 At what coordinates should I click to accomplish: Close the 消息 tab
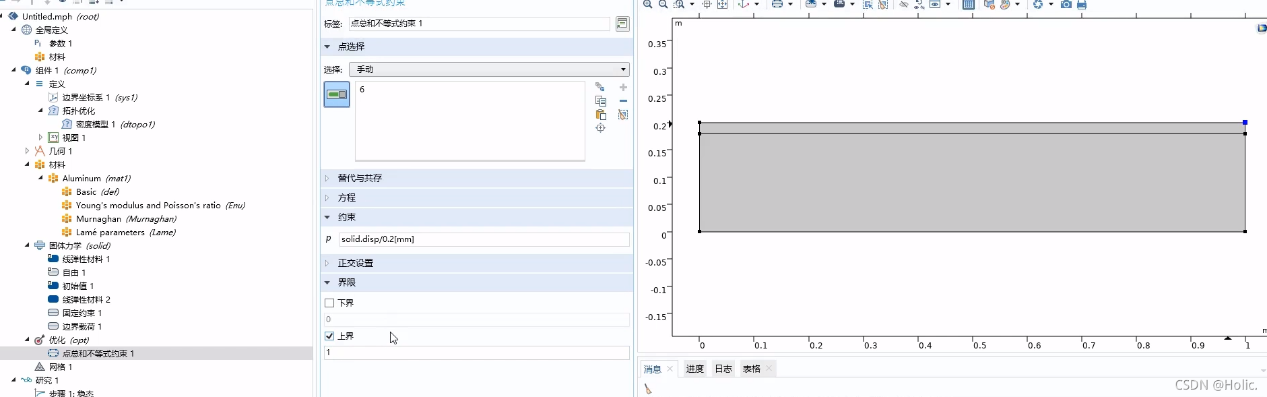tap(670, 369)
